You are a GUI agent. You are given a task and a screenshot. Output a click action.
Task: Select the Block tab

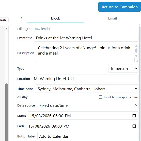55,18
